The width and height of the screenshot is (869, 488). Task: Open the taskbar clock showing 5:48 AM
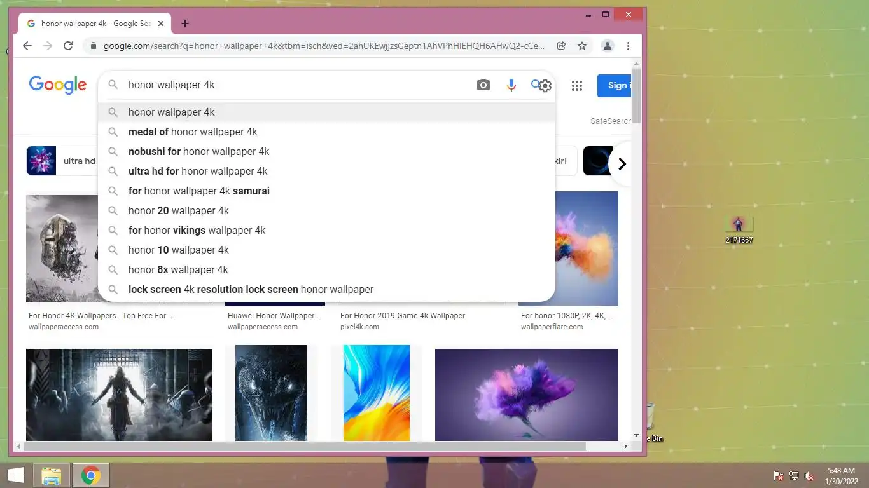841,476
